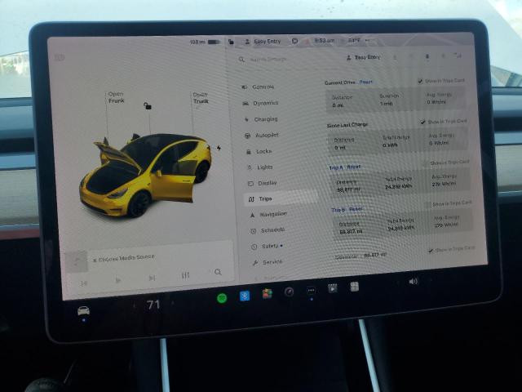This screenshot has height=392, width=522.
Task: Open Navigation settings menu
Action: [x=268, y=214]
